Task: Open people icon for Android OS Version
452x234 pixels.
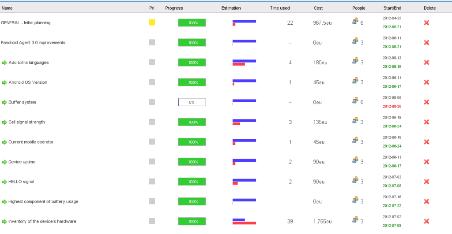Action: point(355,81)
